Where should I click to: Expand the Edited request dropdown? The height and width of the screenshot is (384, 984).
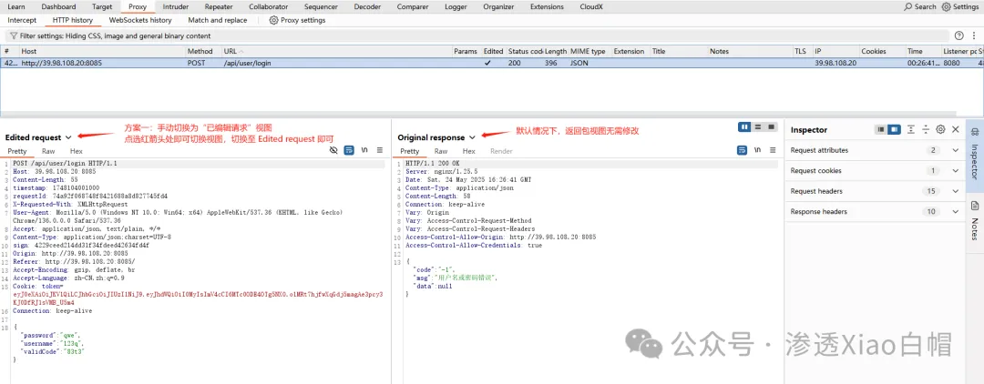tap(69, 137)
